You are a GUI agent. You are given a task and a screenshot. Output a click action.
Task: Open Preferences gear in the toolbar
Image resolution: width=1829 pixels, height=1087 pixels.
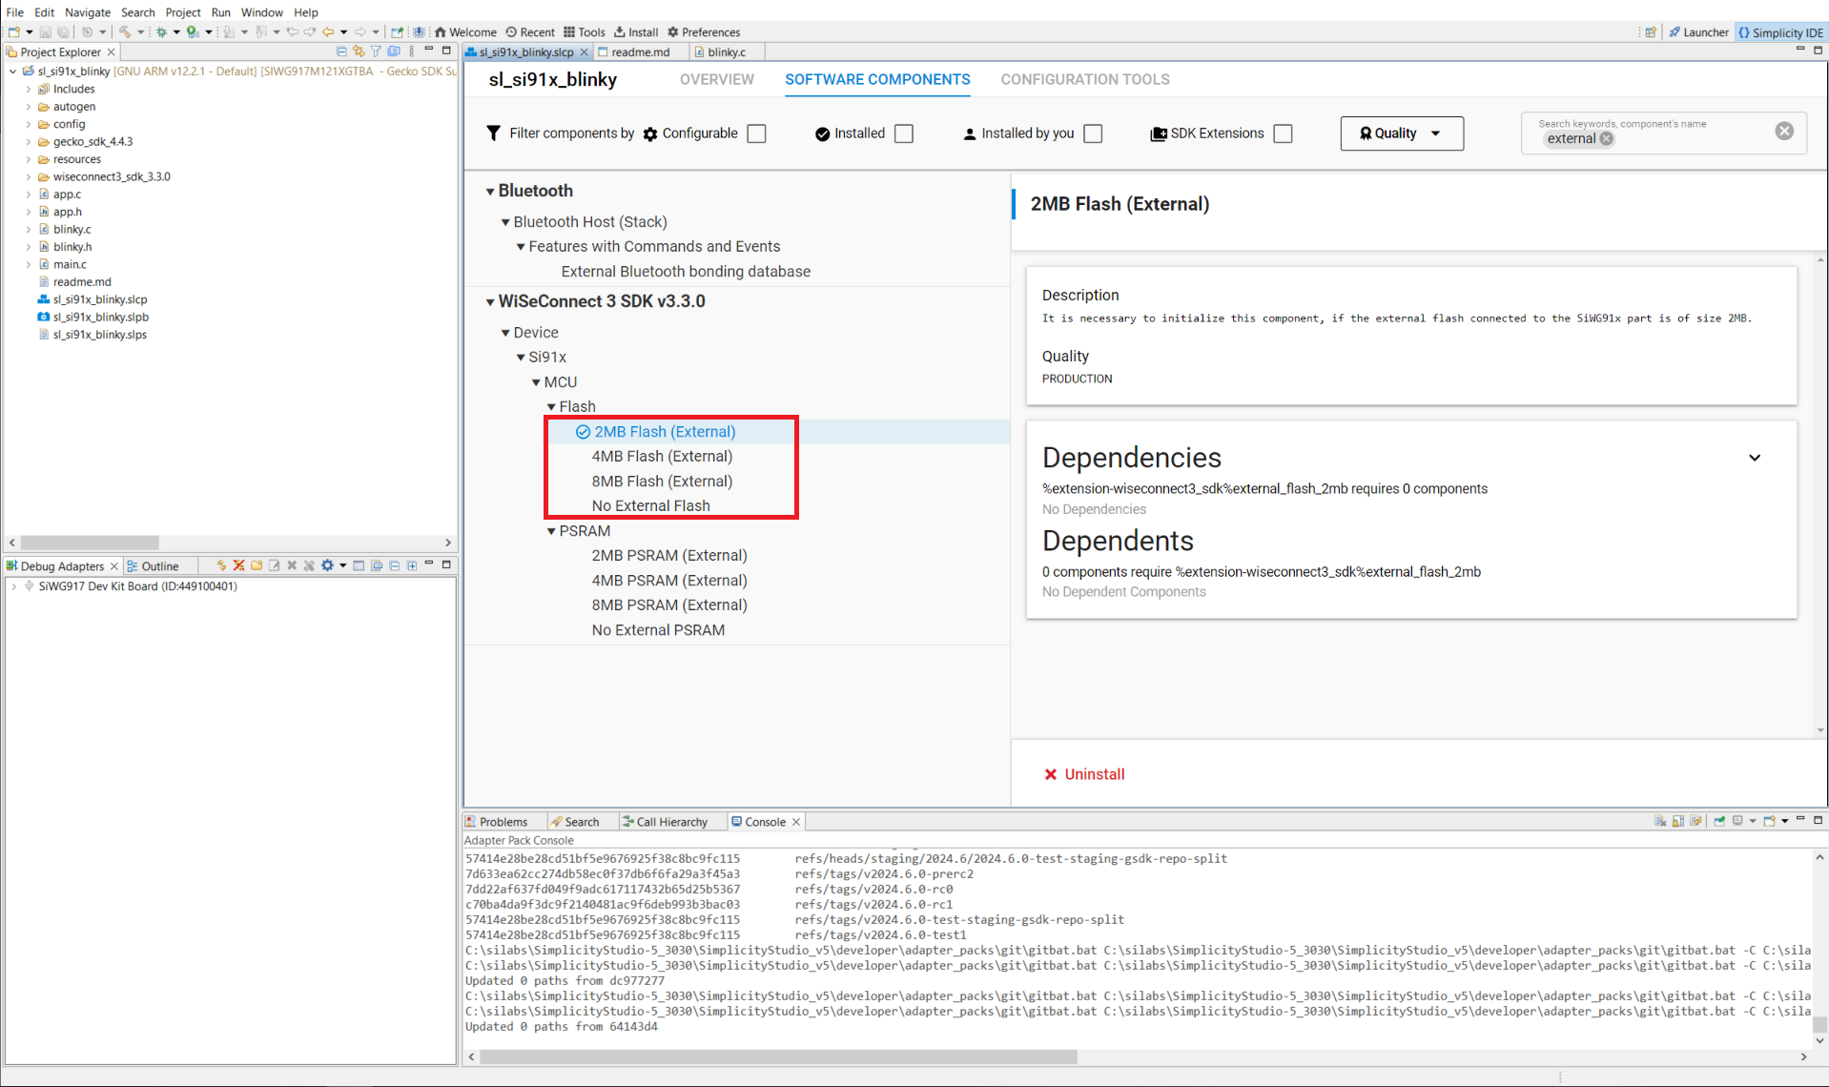(x=704, y=31)
